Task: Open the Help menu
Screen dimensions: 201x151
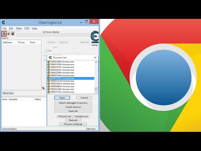Action: 34,28
